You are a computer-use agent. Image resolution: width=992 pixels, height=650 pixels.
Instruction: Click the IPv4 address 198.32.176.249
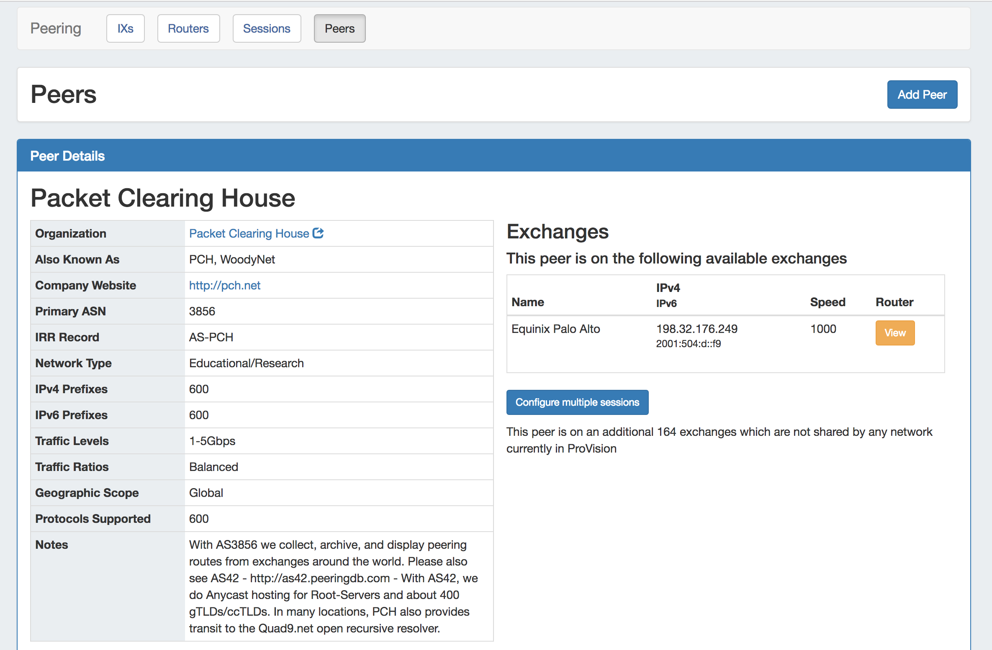pos(696,329)
